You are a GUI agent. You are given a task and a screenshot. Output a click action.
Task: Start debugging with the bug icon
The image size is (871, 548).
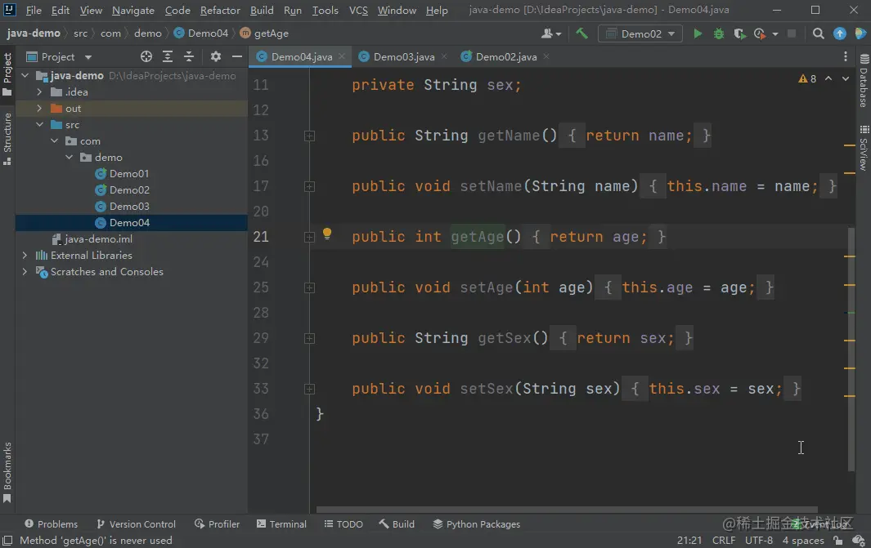coord(718,33)
